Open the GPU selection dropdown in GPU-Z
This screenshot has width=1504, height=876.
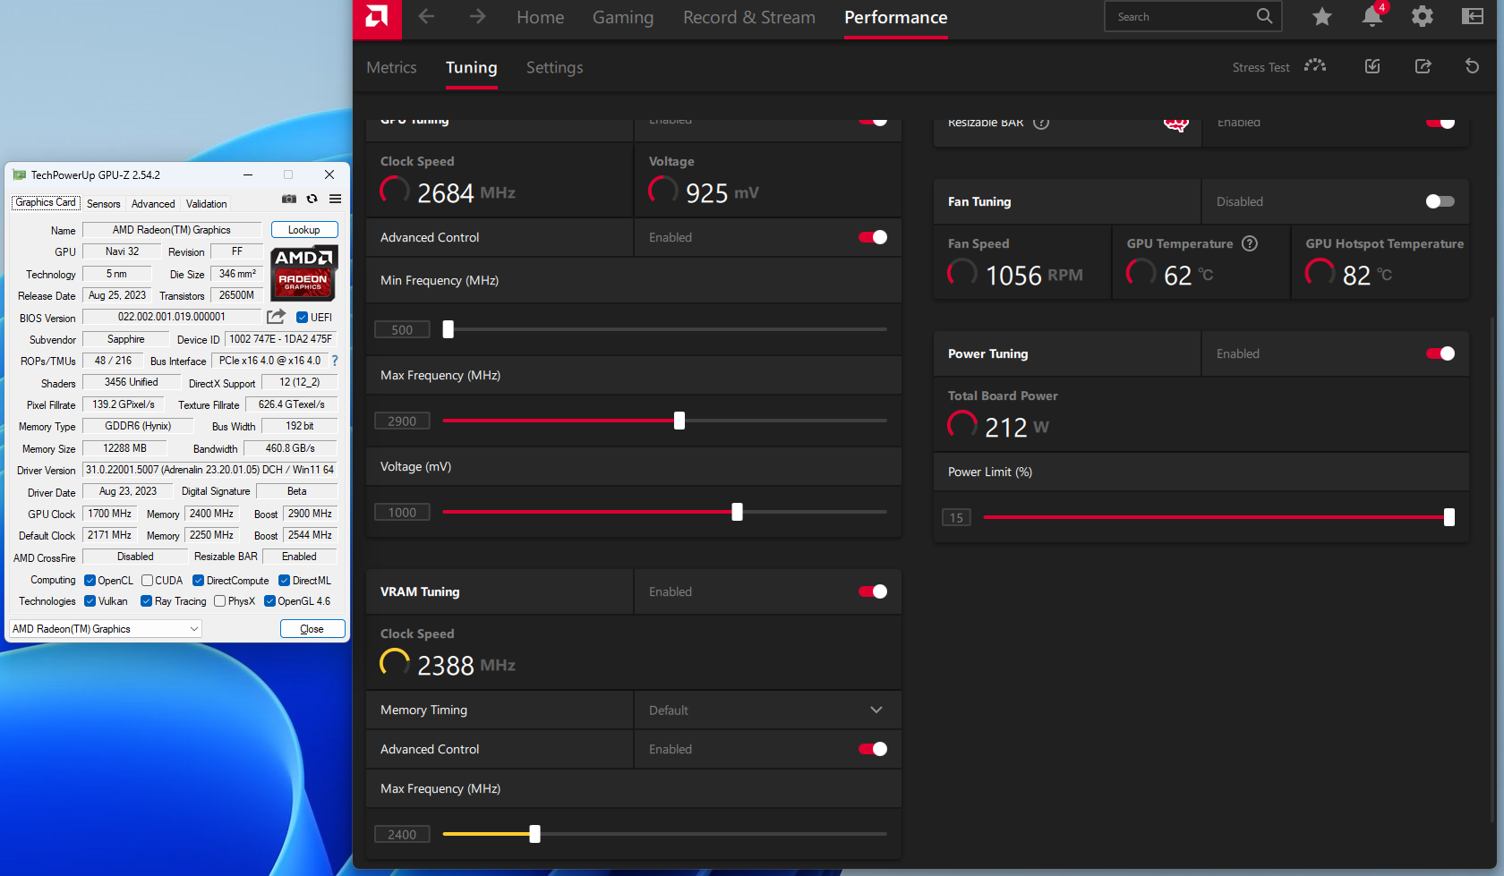click(106, 629)
